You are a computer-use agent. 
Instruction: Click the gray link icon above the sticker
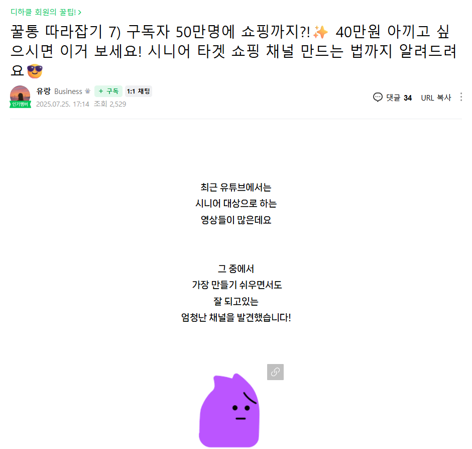(275, 372)
